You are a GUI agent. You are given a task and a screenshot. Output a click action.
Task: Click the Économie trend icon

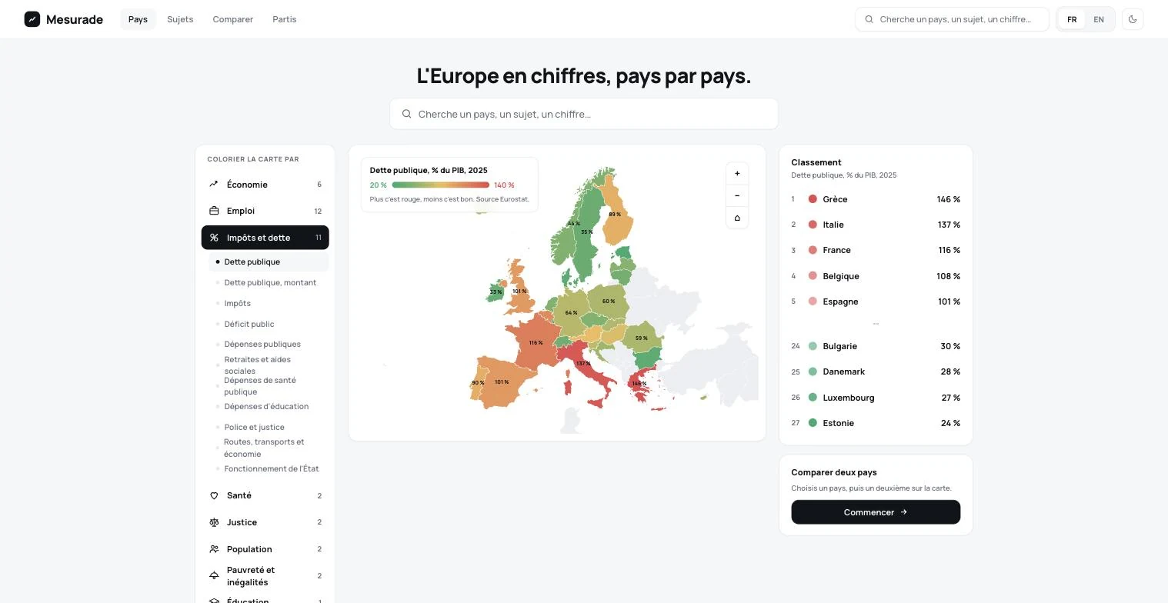pos(214,185)
